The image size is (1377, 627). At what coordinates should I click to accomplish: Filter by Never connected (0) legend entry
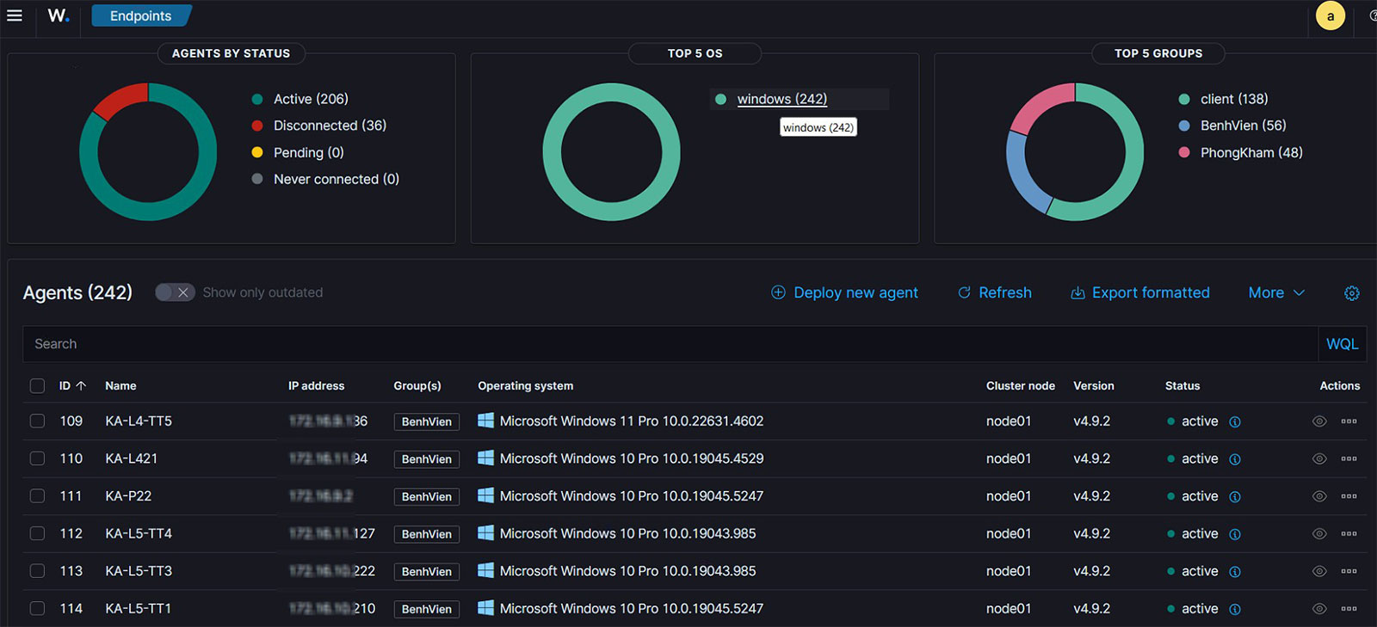[325, 179]
